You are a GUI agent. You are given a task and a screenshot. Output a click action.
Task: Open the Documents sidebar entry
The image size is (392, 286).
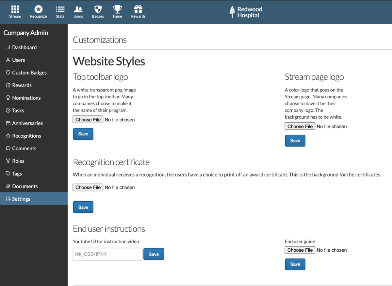[x=24, y=186]
